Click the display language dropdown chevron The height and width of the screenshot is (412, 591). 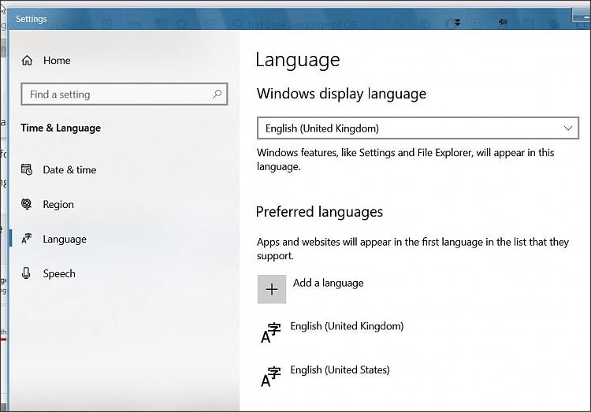[x=568, y=128]
